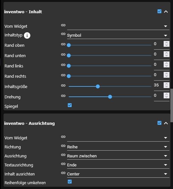Image resolution: width=173 pixels, height=189 pixels.
Task: Click the link icon beside Inhalt ausrichten
Action: pos(63,173)
